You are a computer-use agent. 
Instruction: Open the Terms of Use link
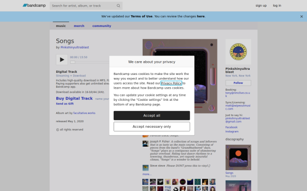[142, 16]
